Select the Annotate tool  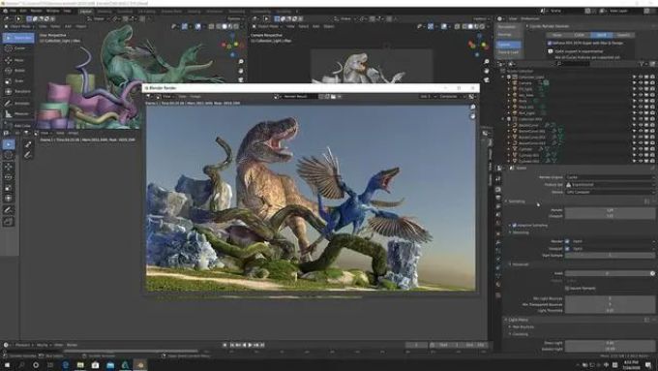(x=18, y=103)
